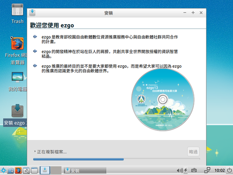Screen dimensions: 233x175
Task: Launch Firefox from the taskbar
Action: pos(18,170)
